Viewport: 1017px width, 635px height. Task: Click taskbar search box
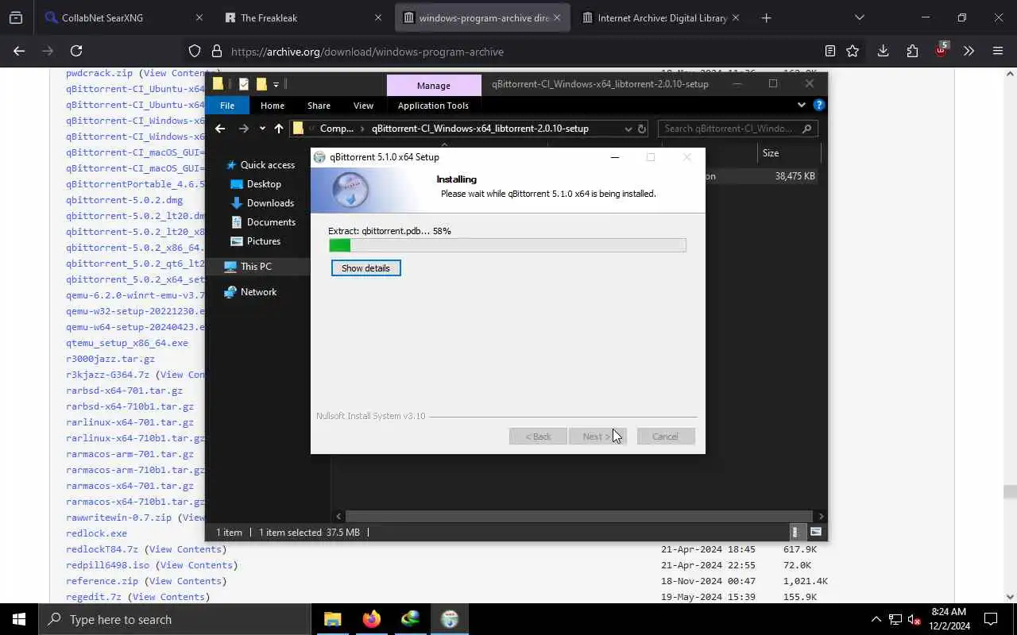pos(175,619)
